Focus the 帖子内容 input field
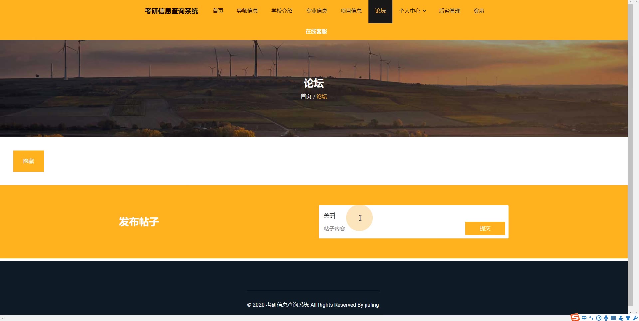 (393, 228)
